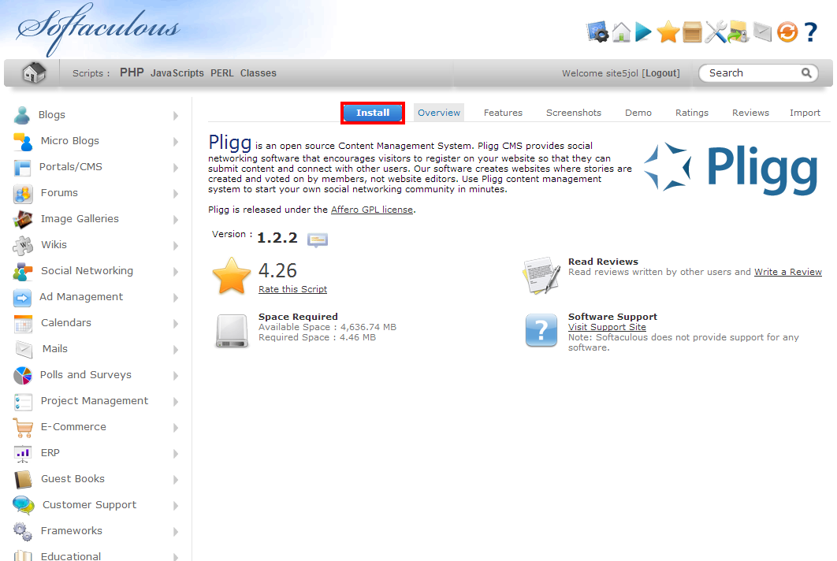Screen dimensions: 837x561
Task: Click the Pligg logo image
Action: 731,168
